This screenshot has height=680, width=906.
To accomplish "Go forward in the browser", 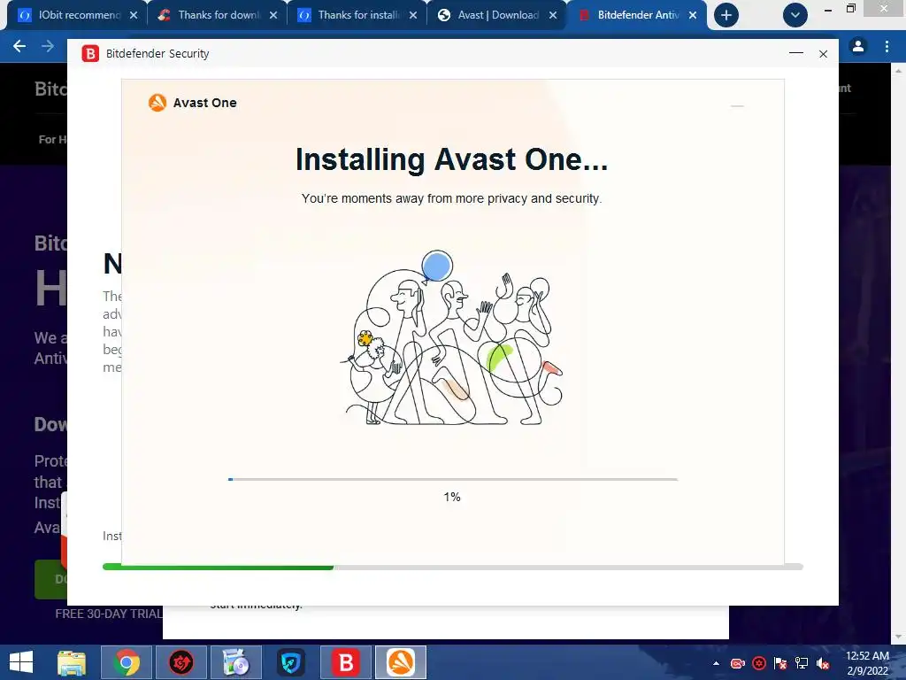I will (48, 46).
